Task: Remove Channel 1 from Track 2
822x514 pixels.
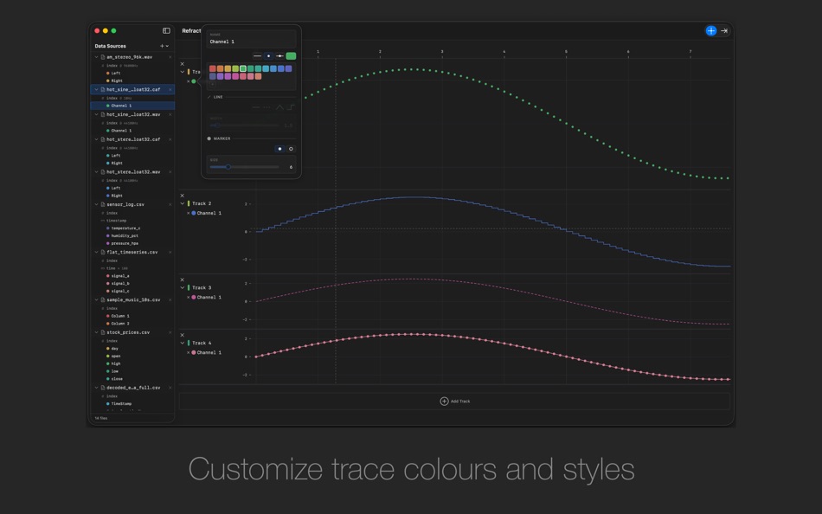Action: 189,214
